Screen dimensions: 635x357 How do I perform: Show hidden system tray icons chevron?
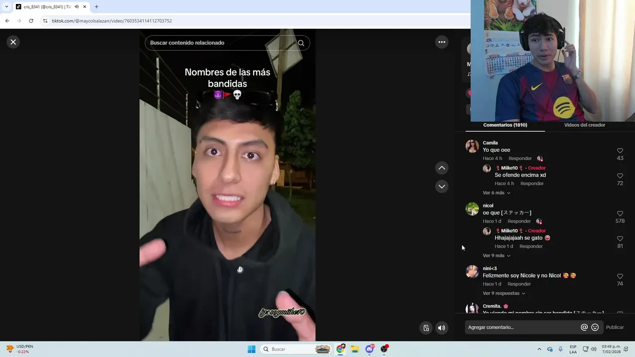(x=539, y=349)
